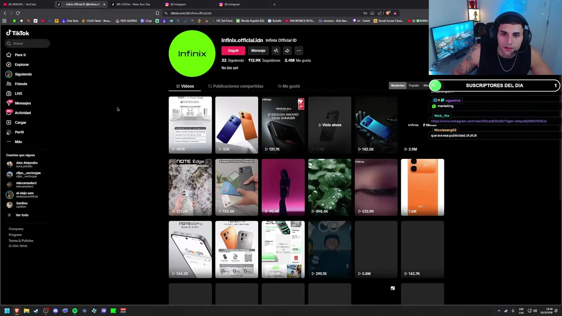Share the Infinix profile
This screenshot has height=316, width=562.
pos(287,50)
